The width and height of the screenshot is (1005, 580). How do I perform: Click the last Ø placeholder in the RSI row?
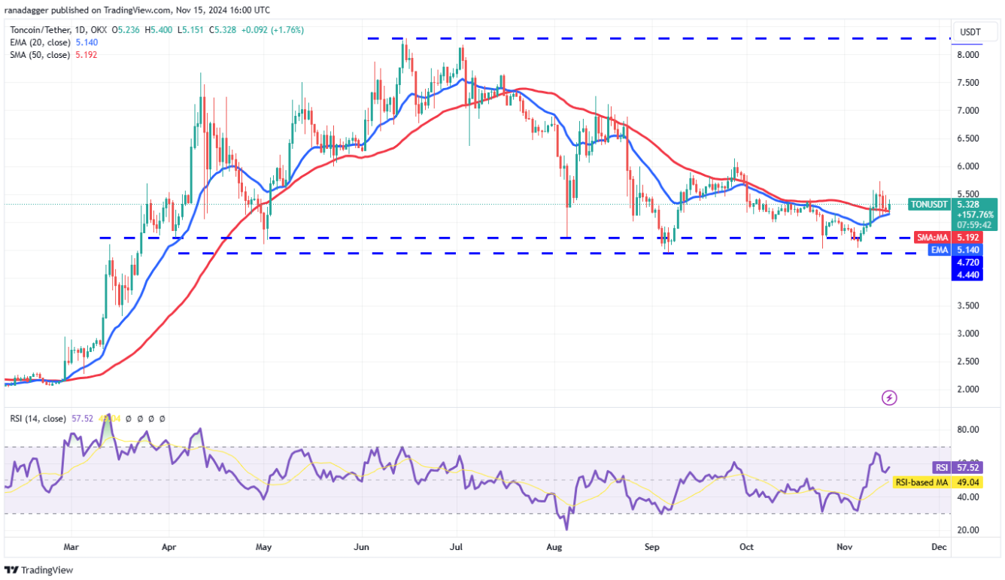pyautogui.click(x=162, y=418)
